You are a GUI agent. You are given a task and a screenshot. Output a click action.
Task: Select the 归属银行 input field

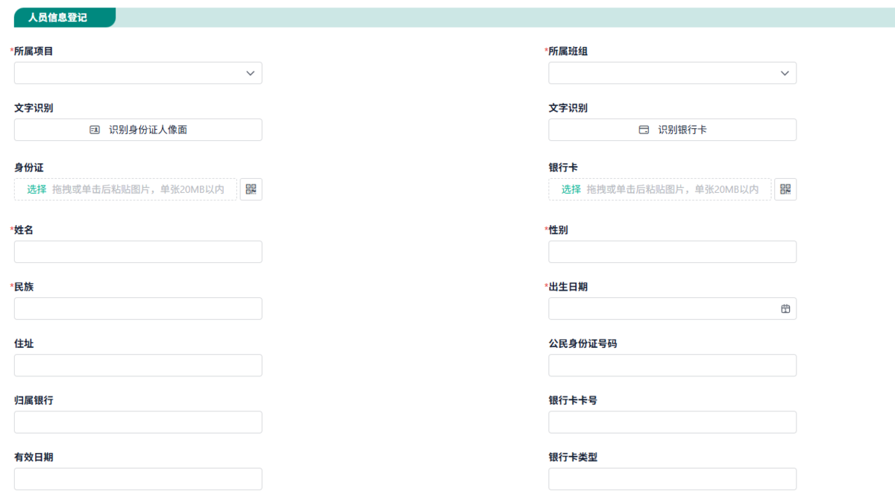point(138,422)
